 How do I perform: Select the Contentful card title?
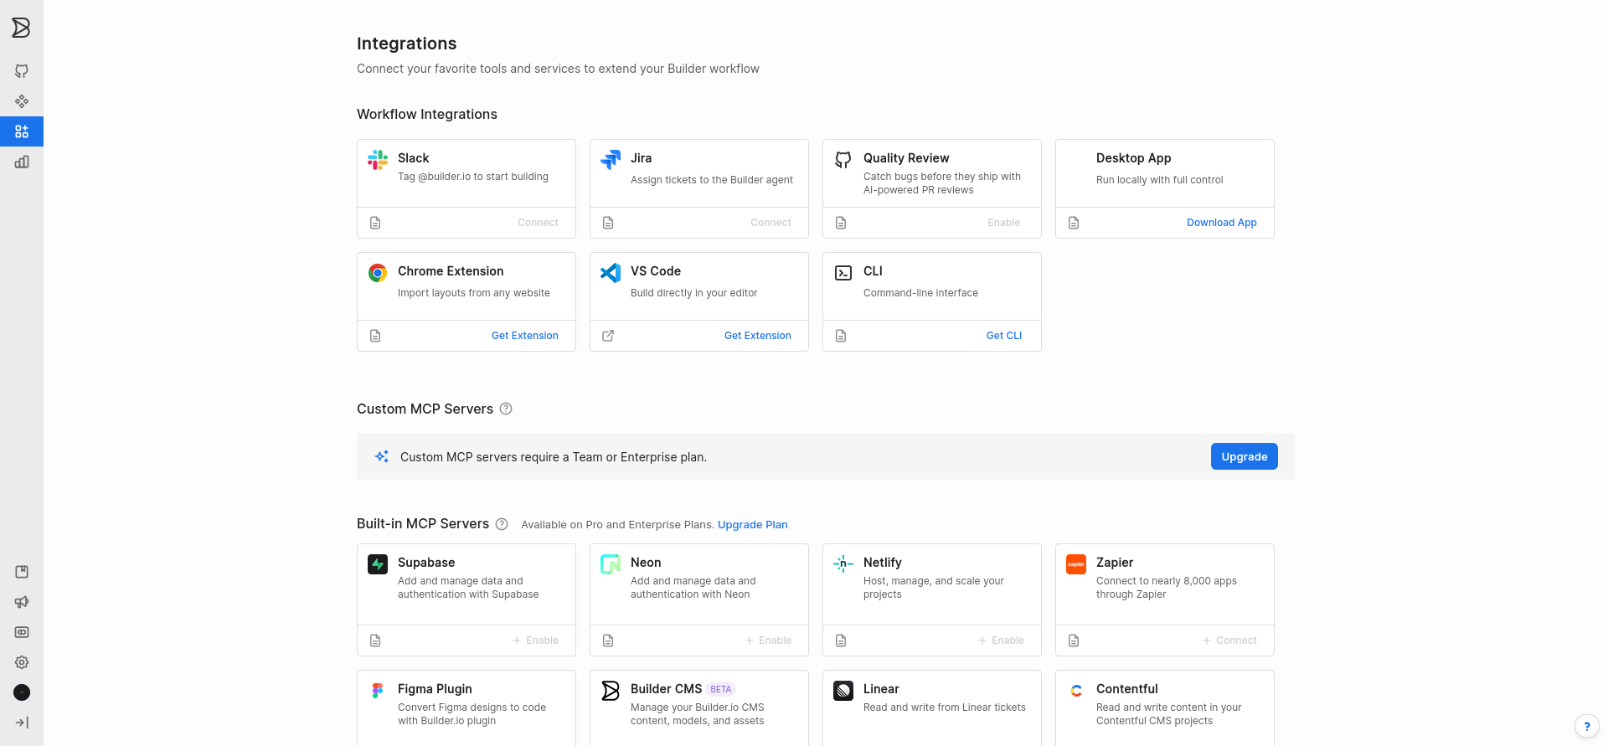point(1126,689)
